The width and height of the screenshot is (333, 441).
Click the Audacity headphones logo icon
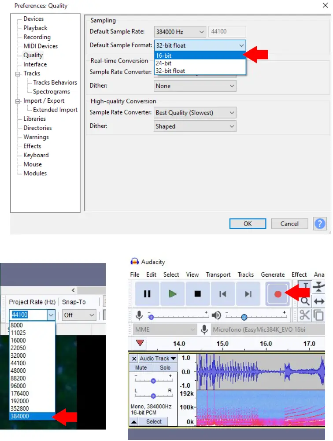135,262
